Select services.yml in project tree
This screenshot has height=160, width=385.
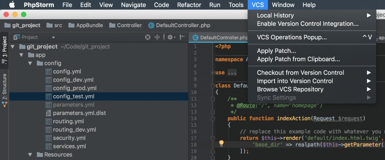pos(70,146)
